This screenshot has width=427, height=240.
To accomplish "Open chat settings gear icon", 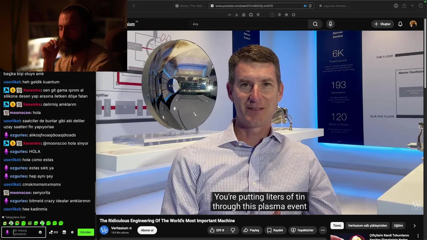I will point(72,232).
